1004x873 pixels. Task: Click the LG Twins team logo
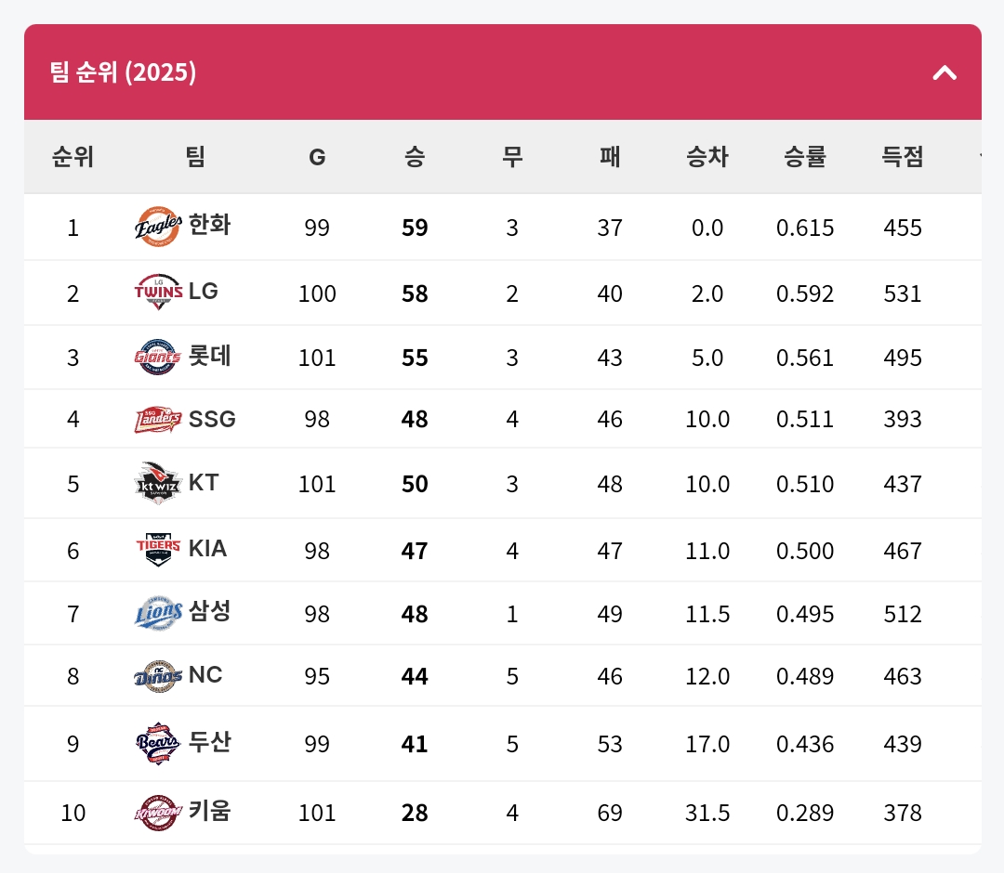coord(158,292)
